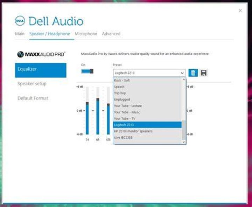Switch to the Speaker / Headphone tab
Screen dimensions: 252x207
[x=49, y=34]
